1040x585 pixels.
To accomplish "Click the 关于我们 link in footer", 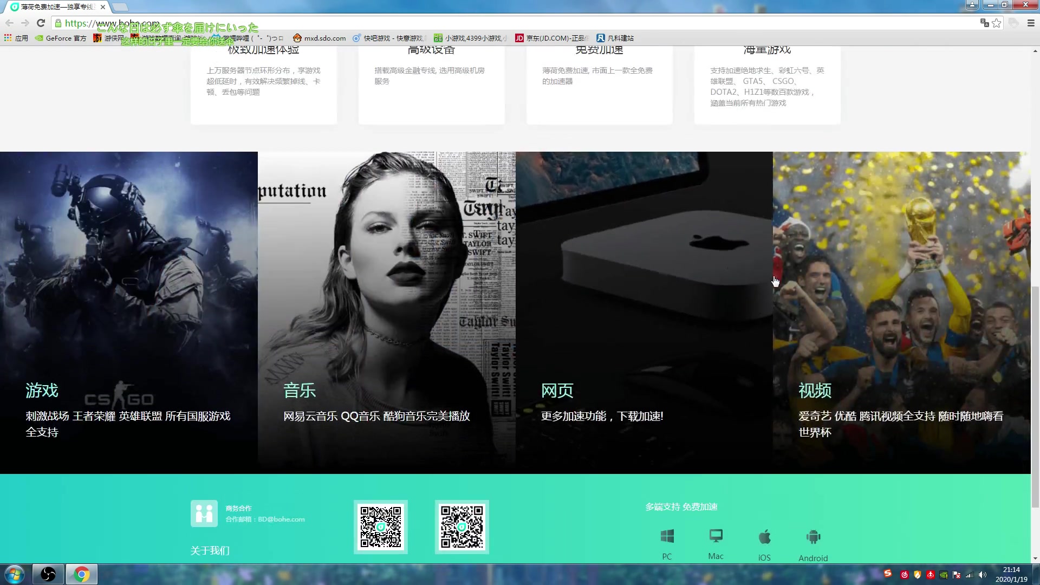I will click(x=210, y=550).
